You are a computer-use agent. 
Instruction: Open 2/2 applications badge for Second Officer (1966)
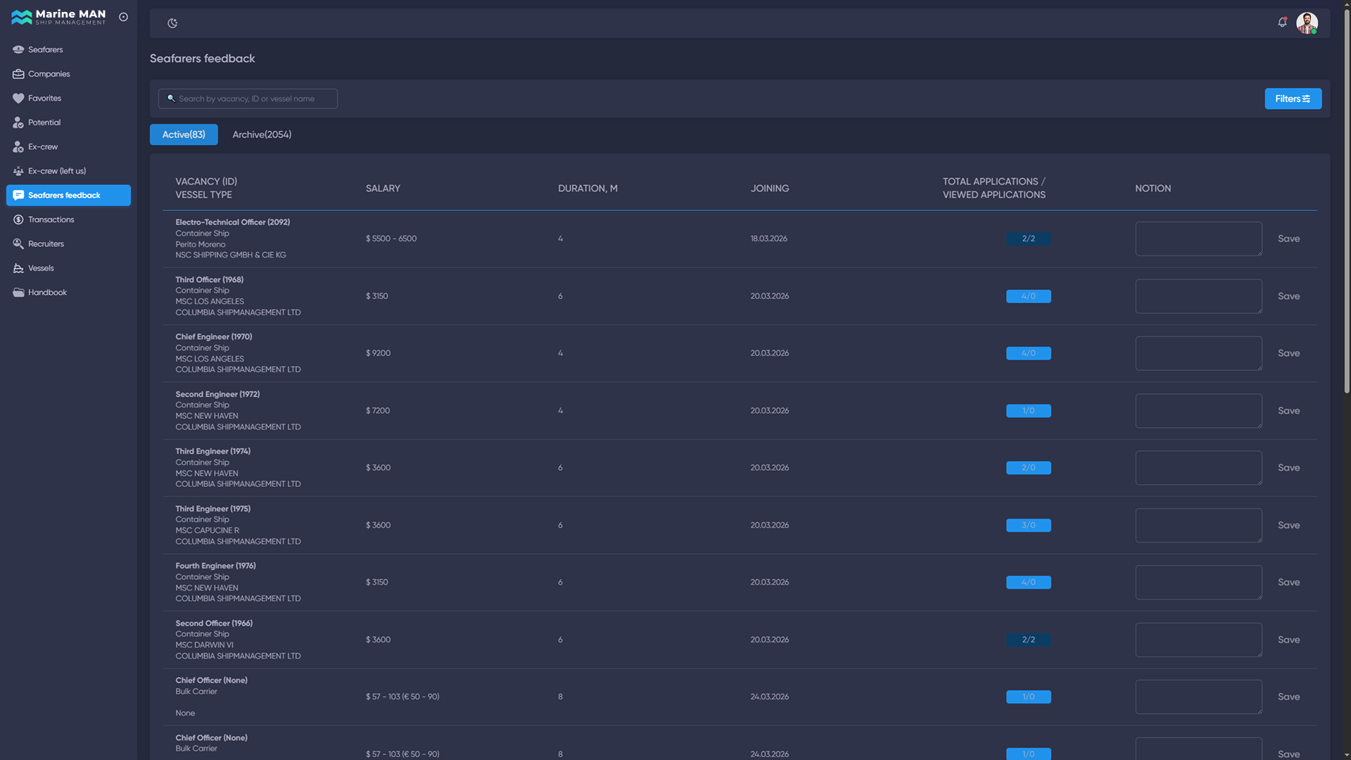(1028, 640)
